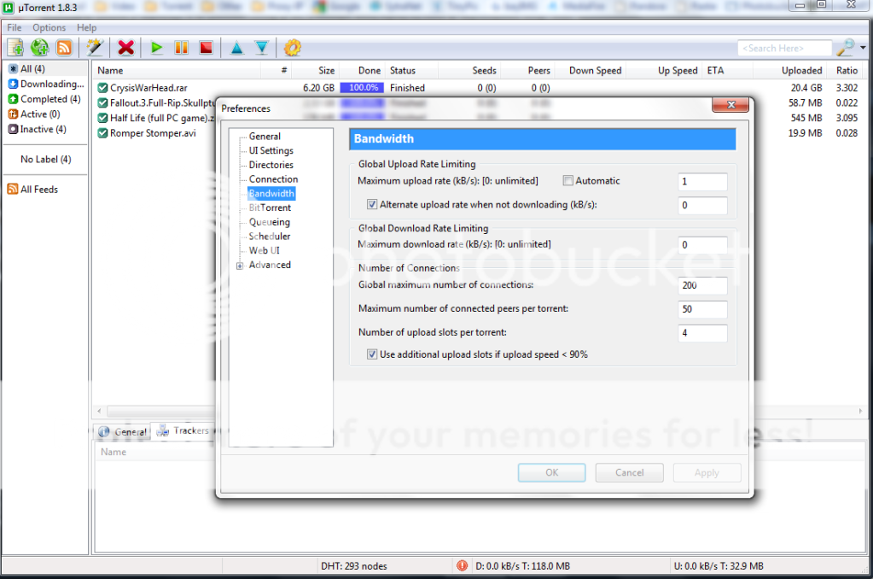Click the red X Remove icon
This screenshot has height=579, width=873.
[x=126, y=48]
